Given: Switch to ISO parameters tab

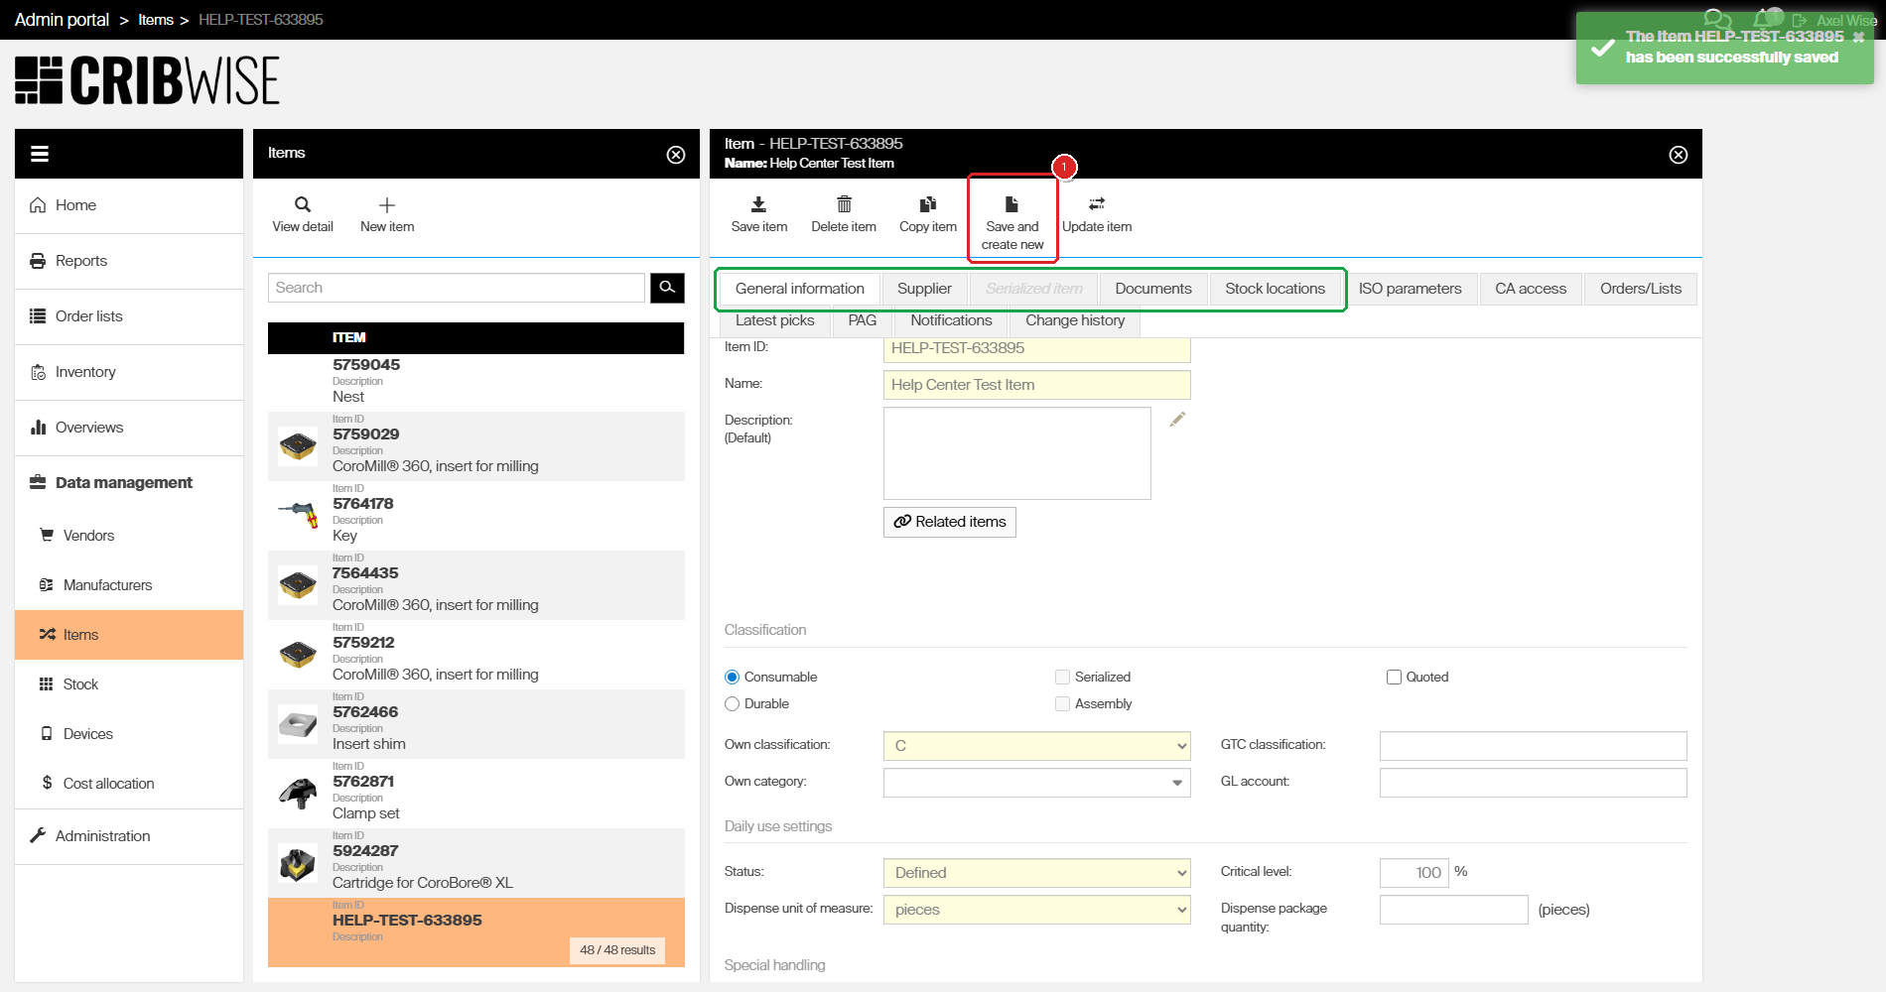Looking at the screenshot, I should (1410, 289).
